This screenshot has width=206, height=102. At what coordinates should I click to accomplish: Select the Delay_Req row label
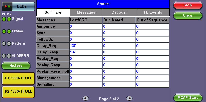[53, 46]
